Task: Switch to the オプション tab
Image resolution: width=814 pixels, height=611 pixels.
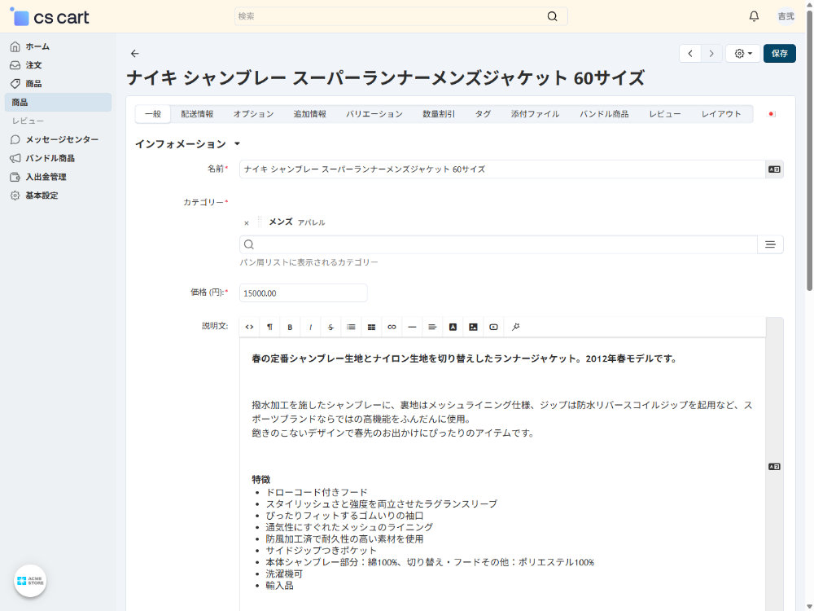Action: pyautogui.click(x=253, y=114)
